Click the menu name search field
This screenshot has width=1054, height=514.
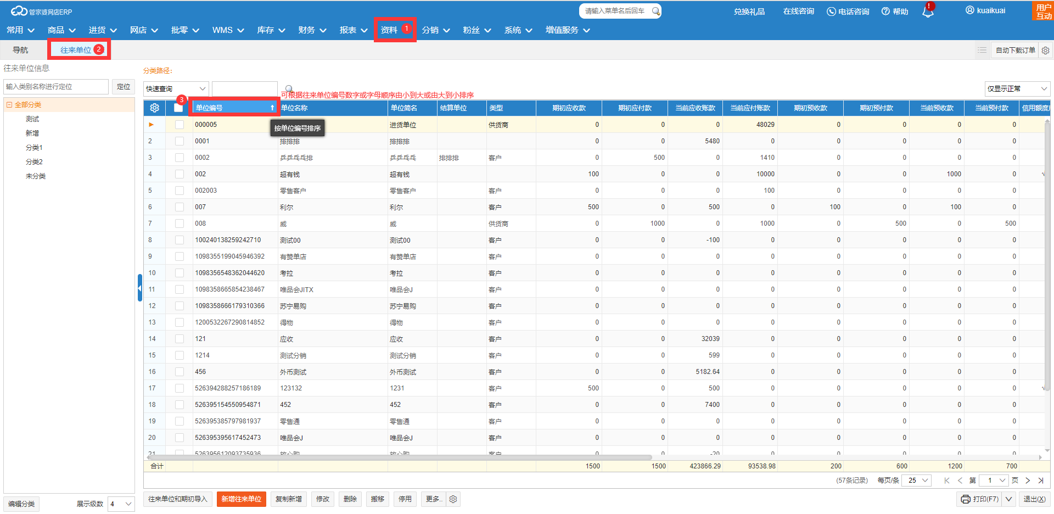tap(616, 11)
